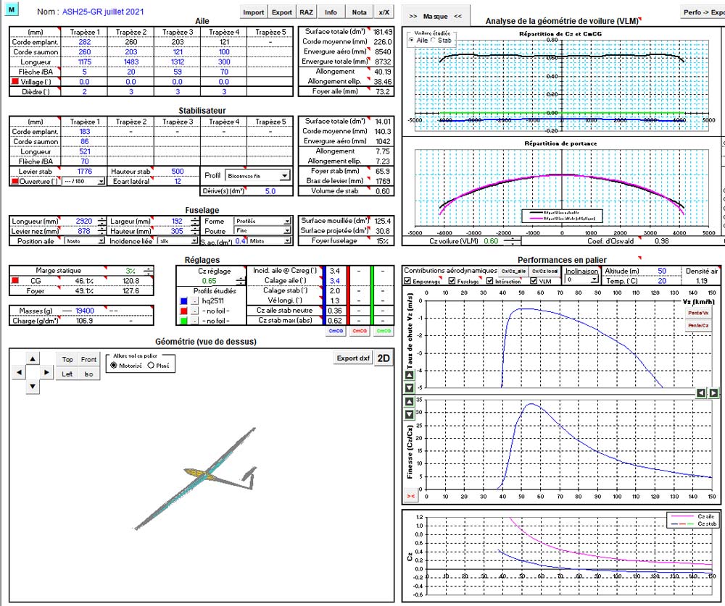Click the Cx/Cz local button
Screen dimensions: 725x606
tap(544, 271)
